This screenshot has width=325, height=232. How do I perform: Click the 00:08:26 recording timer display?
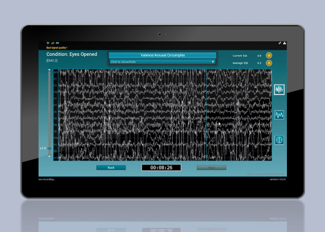coord(161,168)
